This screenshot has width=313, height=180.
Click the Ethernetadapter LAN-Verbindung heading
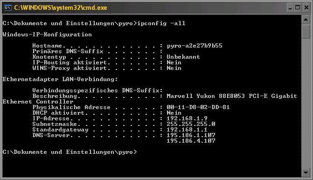pos(60,79)
